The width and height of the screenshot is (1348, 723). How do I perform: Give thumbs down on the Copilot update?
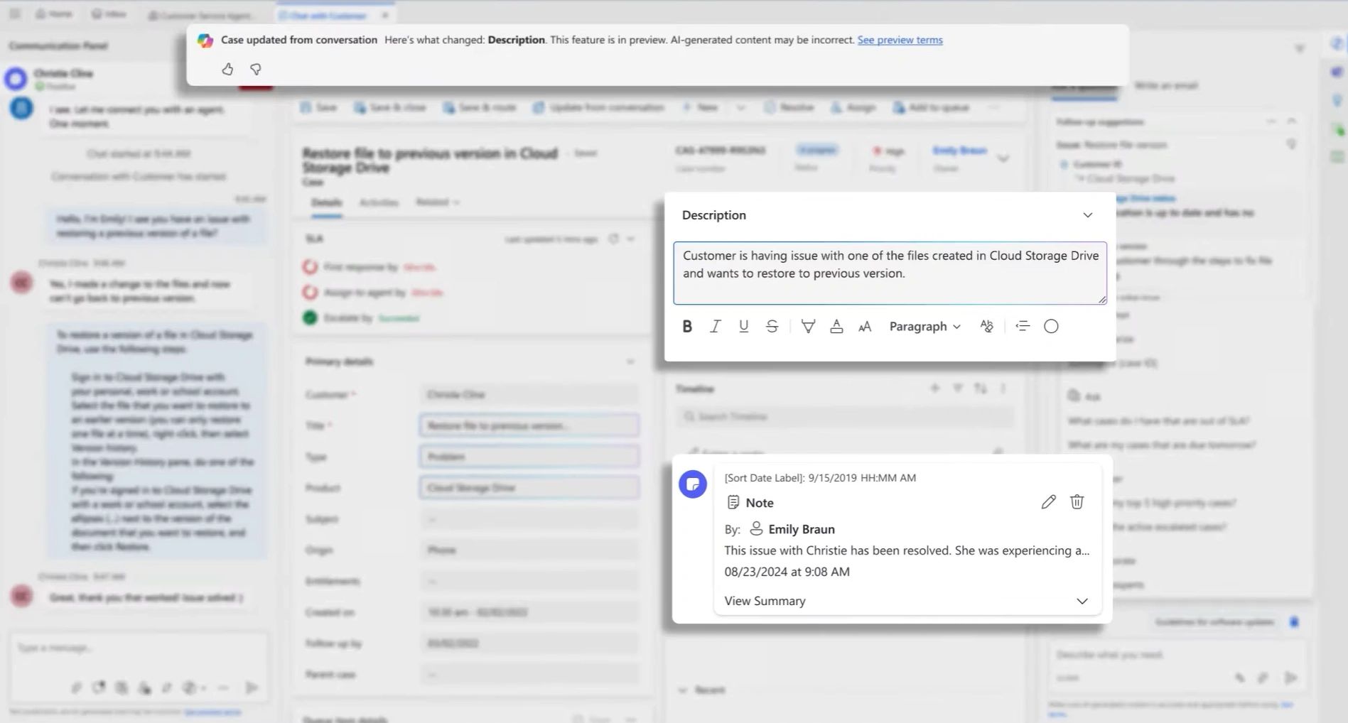255,69
